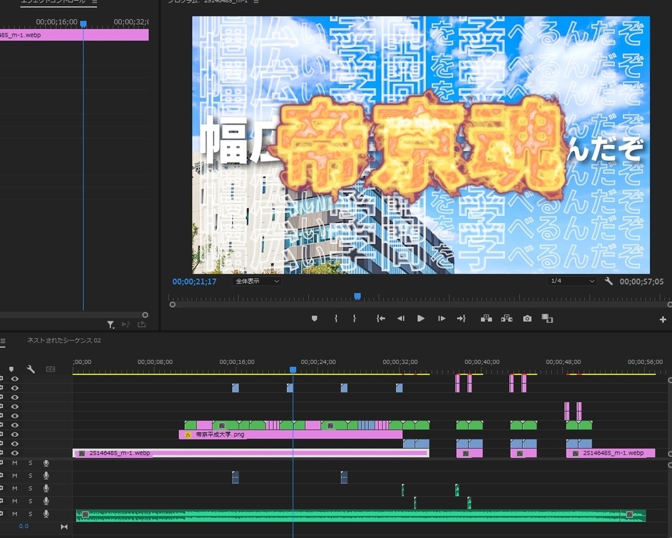The width and height of the screenshot is (672, 538).
Task: Click the 00;00;40;00 mark on timeline ruler
Action: pos(482,362)
